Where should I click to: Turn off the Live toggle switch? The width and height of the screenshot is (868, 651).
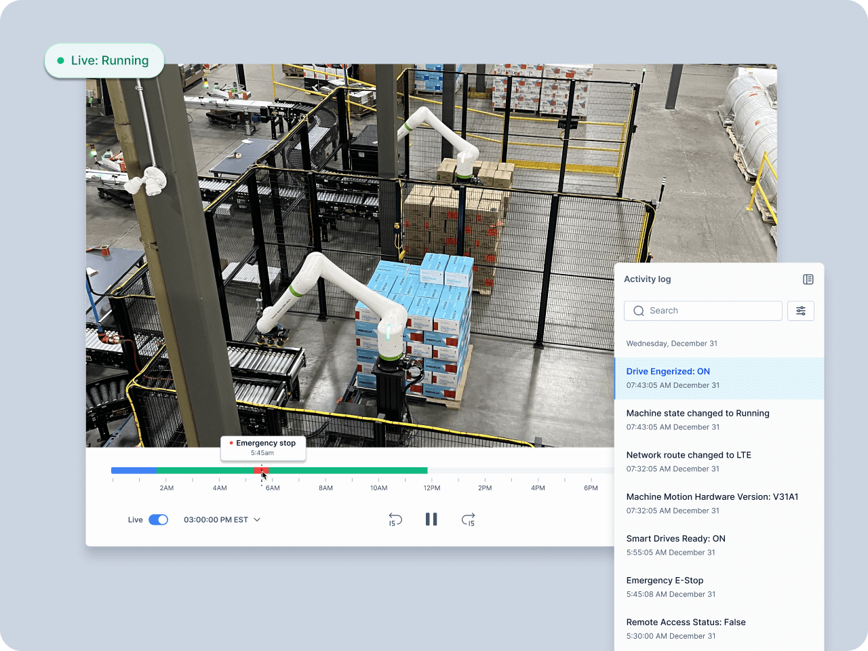tap(158, 520)
